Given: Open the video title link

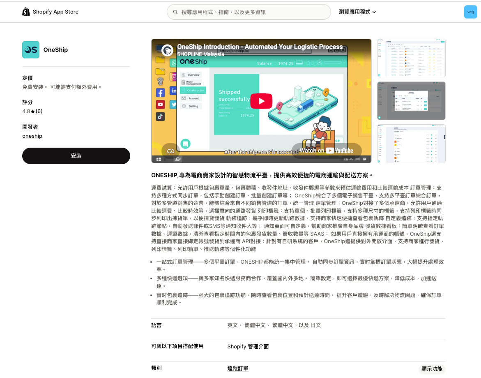Looking at the screenshot, I should (260, 46).
